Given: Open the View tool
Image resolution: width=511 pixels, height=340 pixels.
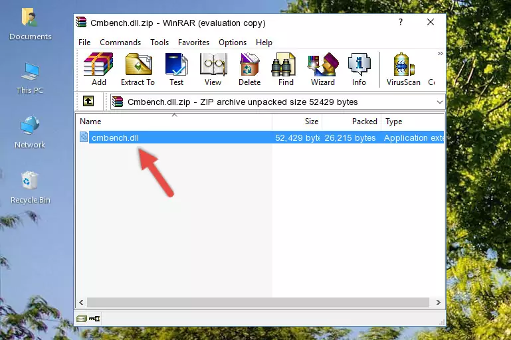Looking at the screenshot, I should pyautogui.click(x=213, y=69).
